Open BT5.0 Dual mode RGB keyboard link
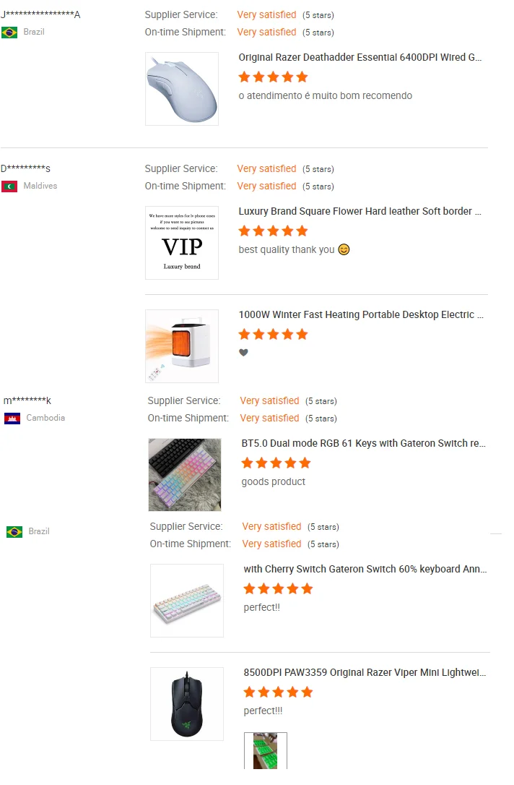 pyautogui.click(x=364, y=443)
